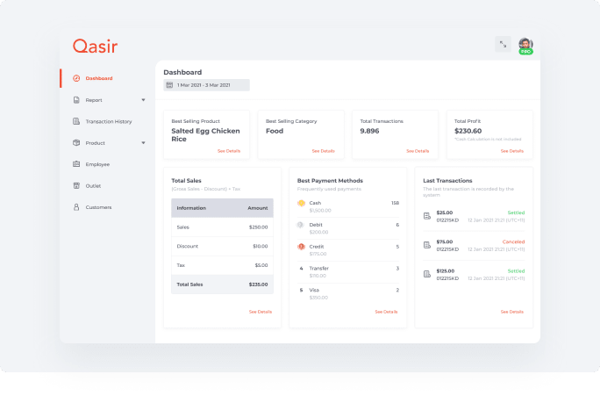
Task: See Details for Best Selling Category
Action: coord(324,151)
